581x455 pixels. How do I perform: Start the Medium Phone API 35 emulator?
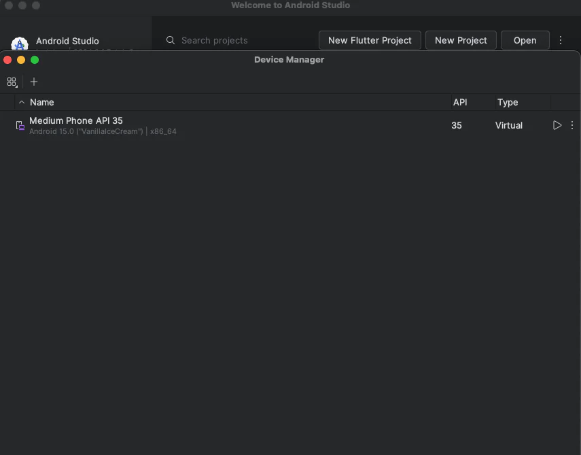[557, 125]
